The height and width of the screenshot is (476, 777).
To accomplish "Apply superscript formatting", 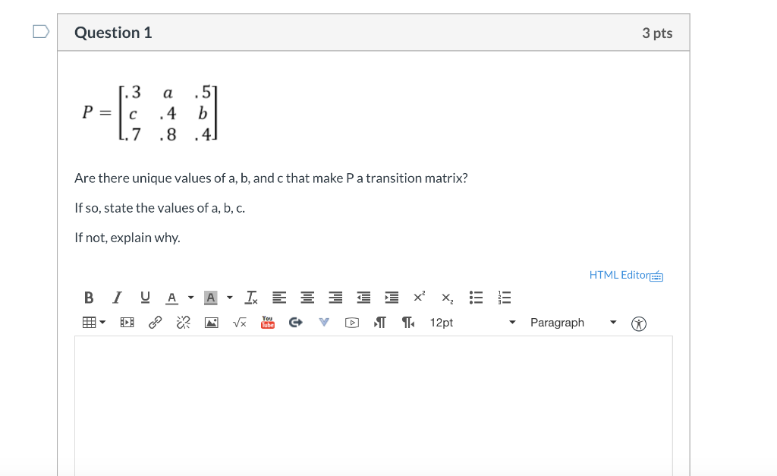I will click(x=419, y=297).
